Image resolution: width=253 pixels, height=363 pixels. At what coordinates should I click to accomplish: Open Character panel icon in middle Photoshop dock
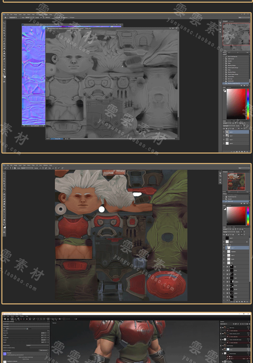(x=220, y=180)
